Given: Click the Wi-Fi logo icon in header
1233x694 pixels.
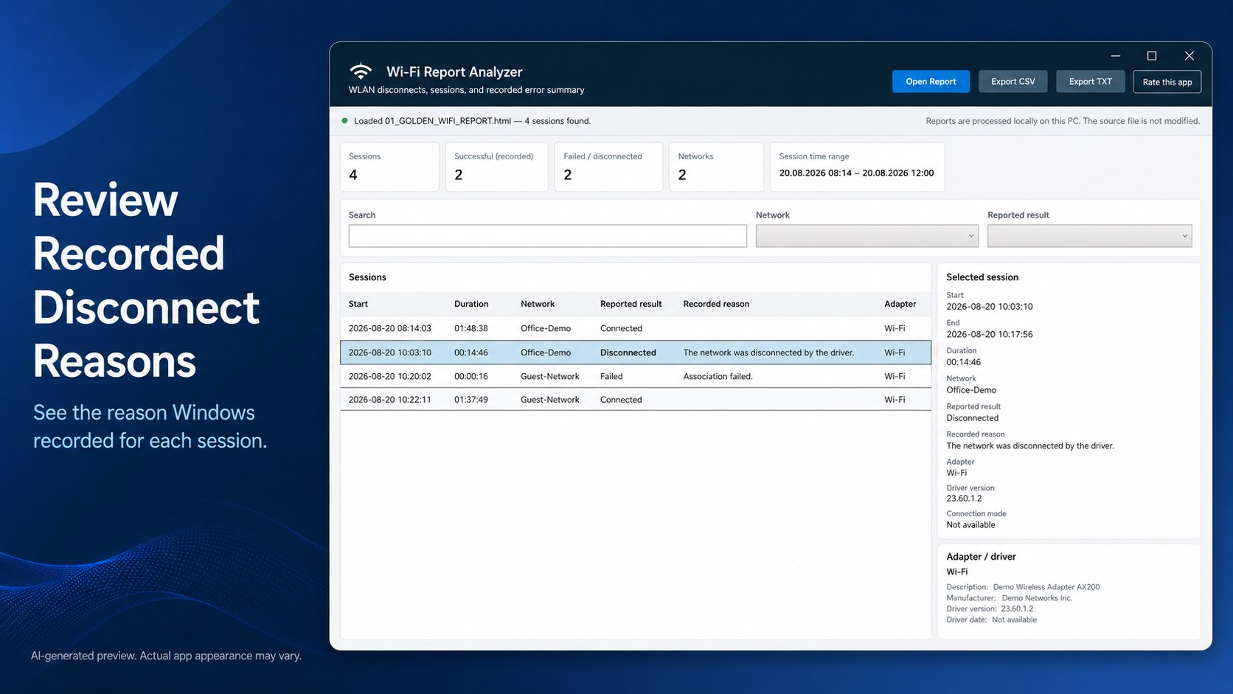Looking at the screenshot, I should 361,72.
